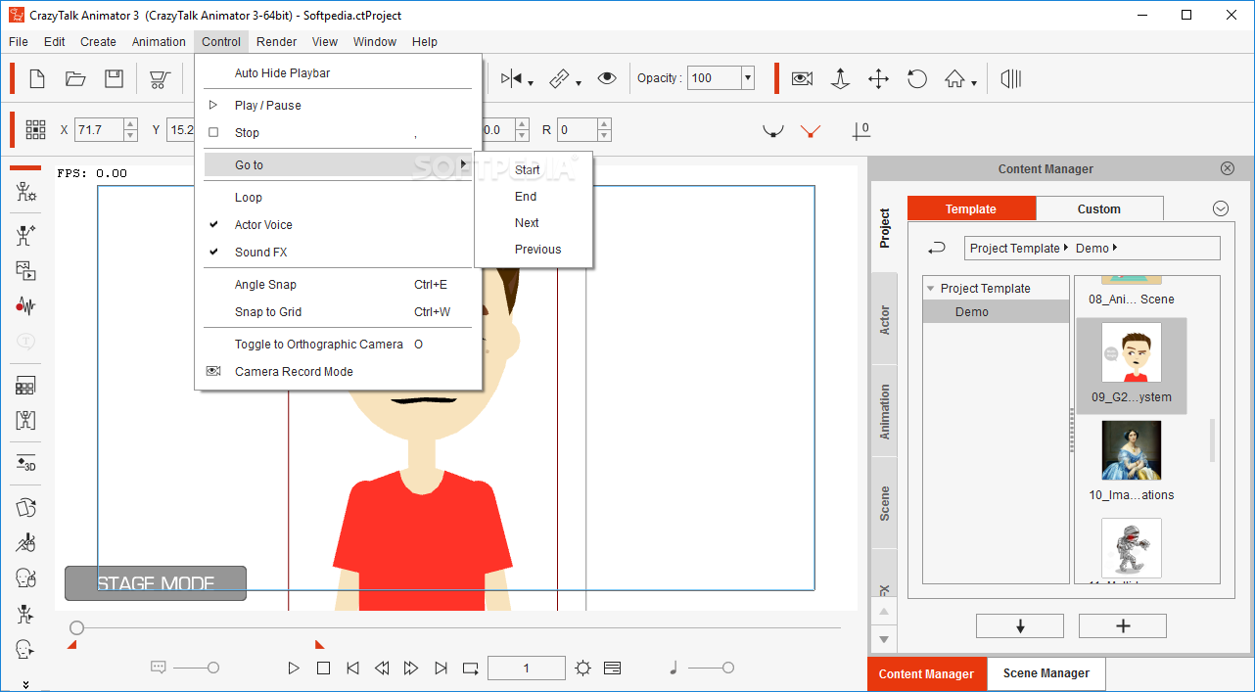Image resolution: width=1255 pixels, height=692 pixels.
Task: Activate camera record mode toolbar icon
Action: pyautogui.click(x=803, y=78)
